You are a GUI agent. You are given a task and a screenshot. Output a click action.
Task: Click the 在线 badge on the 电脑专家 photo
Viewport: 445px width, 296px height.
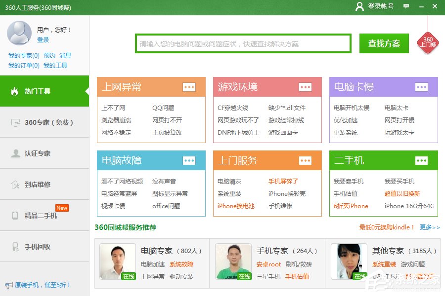(128, 276)
